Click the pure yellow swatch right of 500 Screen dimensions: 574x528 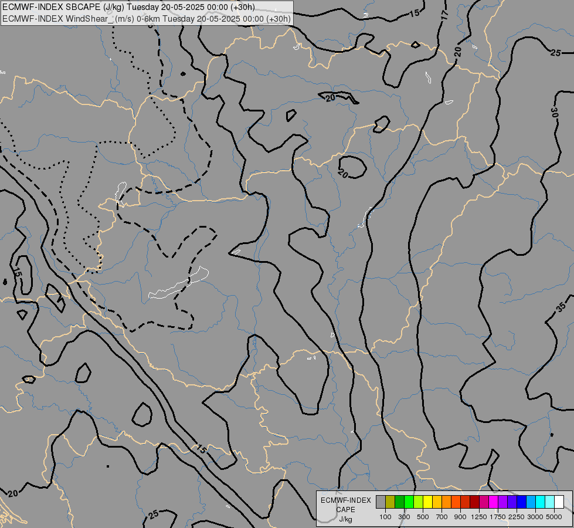(x=427, y=502)
